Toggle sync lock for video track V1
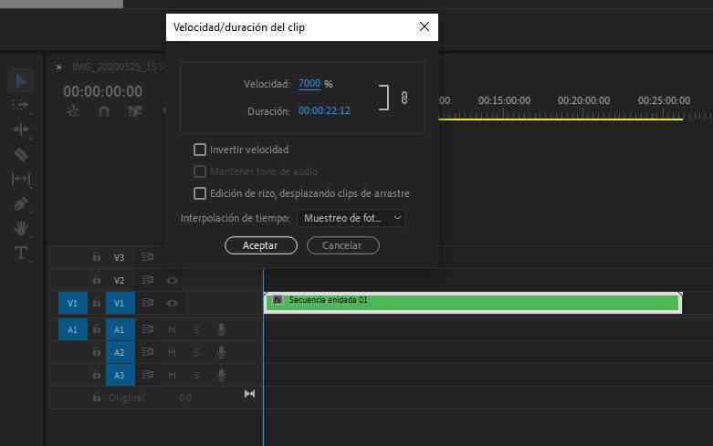The height and width of the screenshot is (446, 713). [x=147, y=303]
